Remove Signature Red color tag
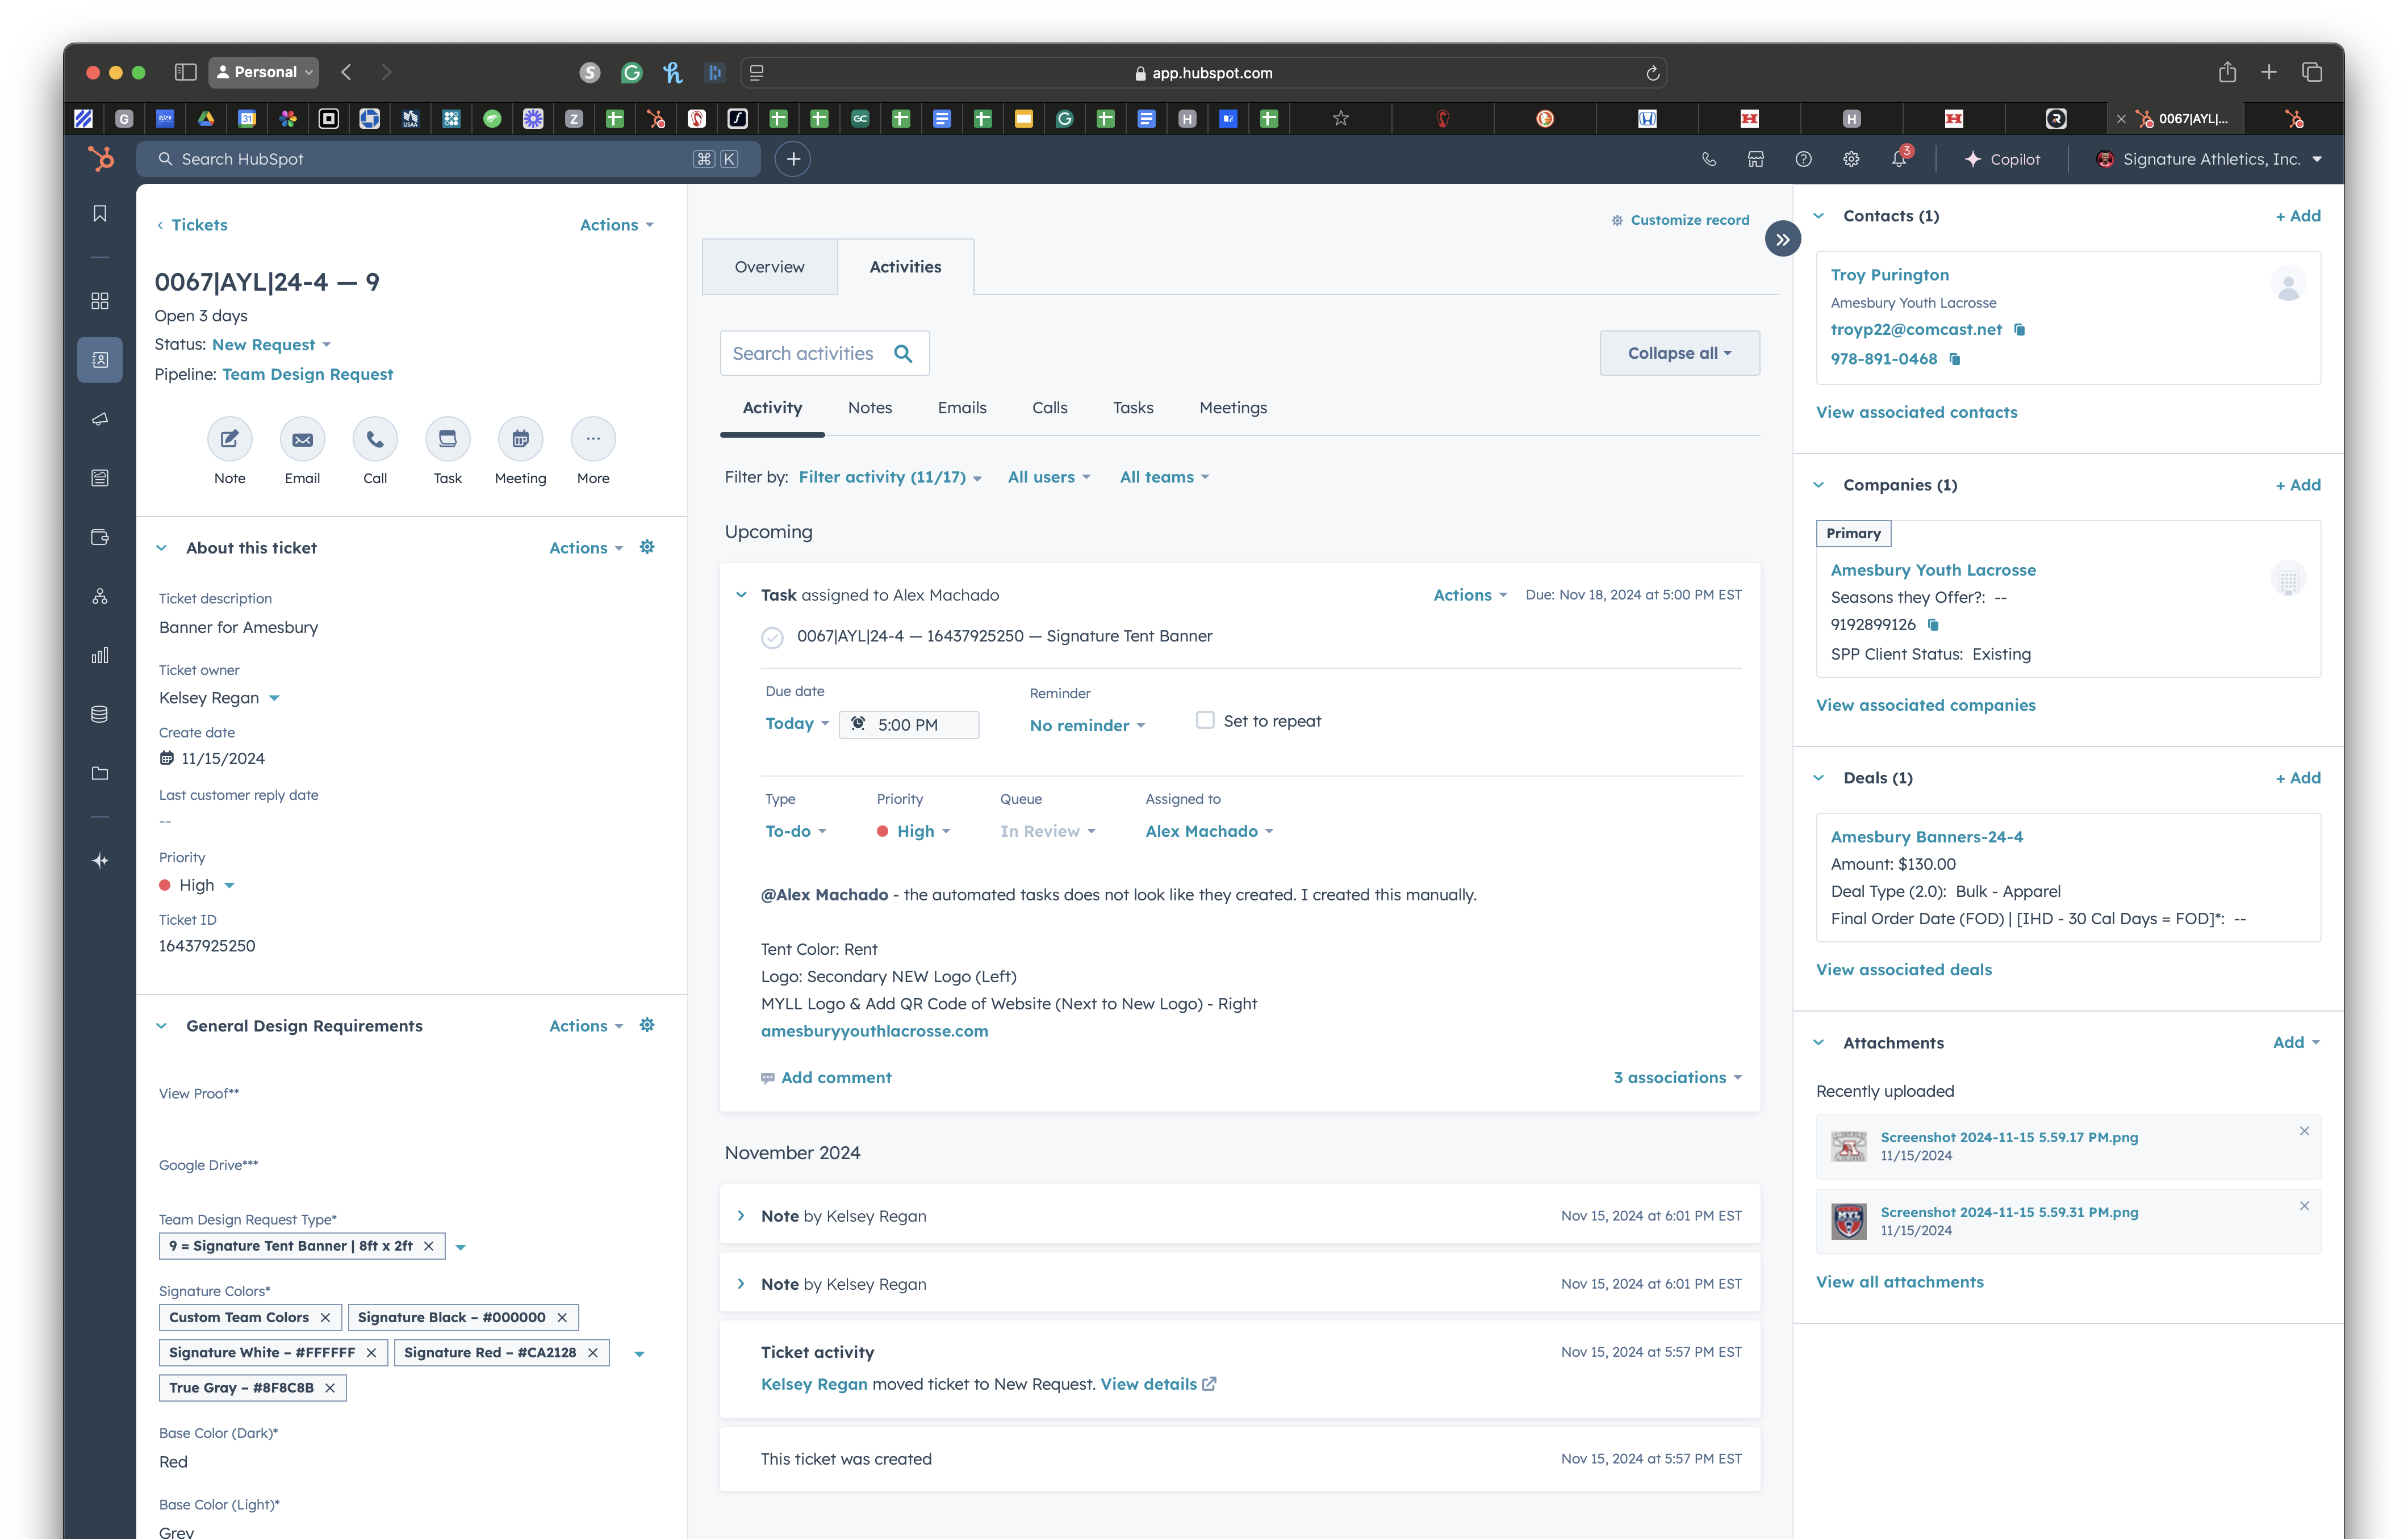Image resolution: width=2408 pixels, height=1539 pixels. [x=593, y=1352]
